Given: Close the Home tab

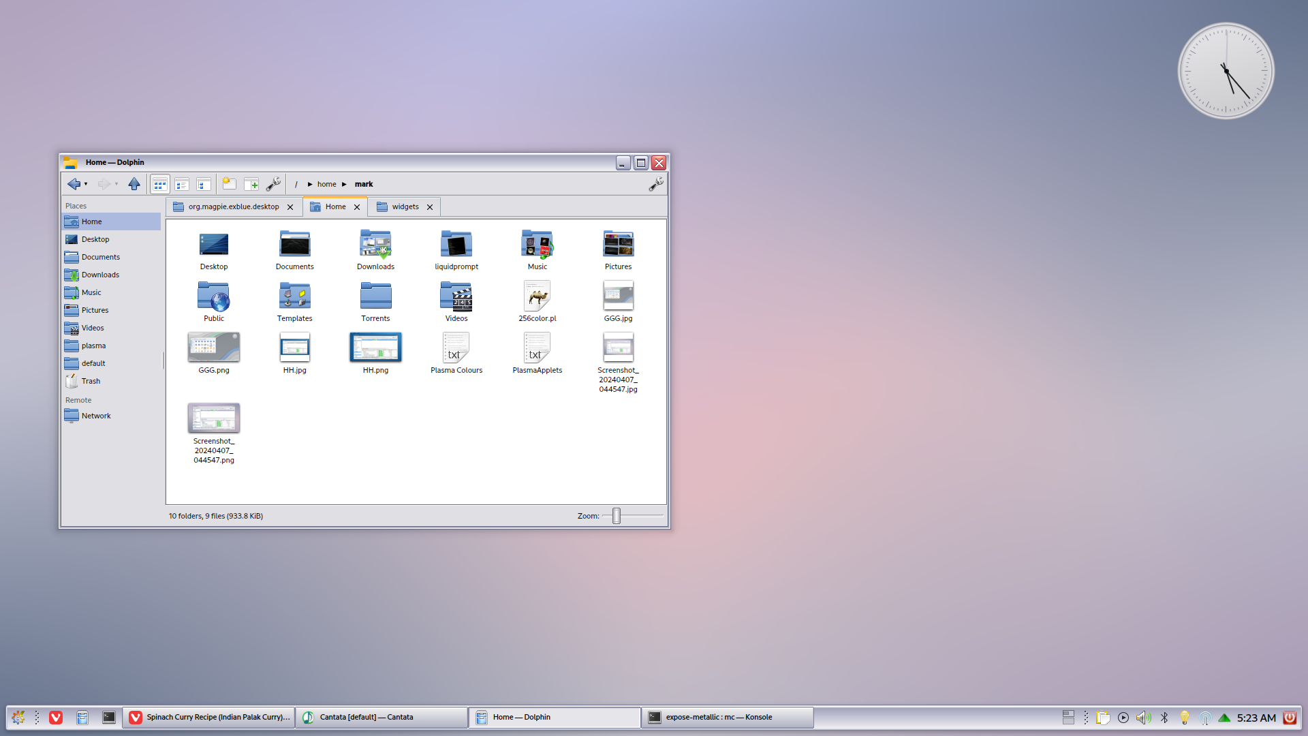Looking at the screenshot, I should coord(357,207).
